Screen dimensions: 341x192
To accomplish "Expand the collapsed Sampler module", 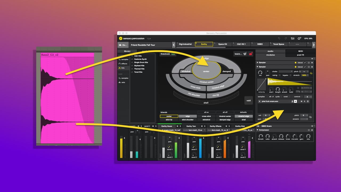I will tap(257, 63).
